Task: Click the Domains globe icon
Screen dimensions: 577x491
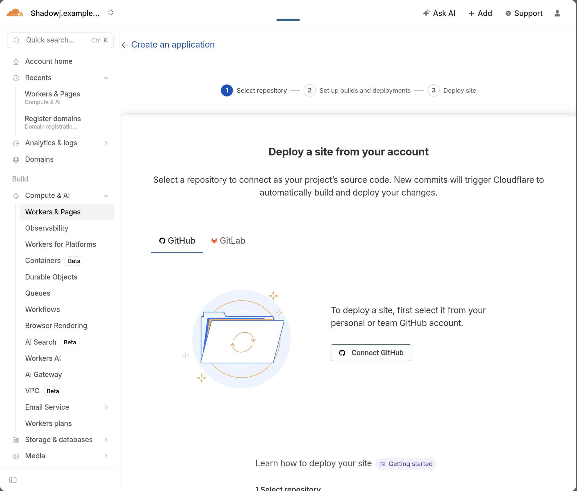Action: tap(16, 159)
